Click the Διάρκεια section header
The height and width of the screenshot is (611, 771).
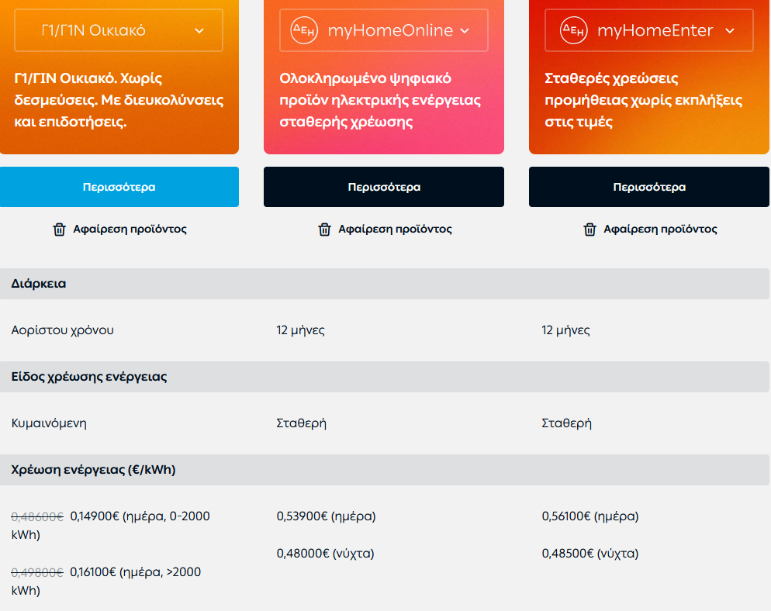click(x=385, y=284)
